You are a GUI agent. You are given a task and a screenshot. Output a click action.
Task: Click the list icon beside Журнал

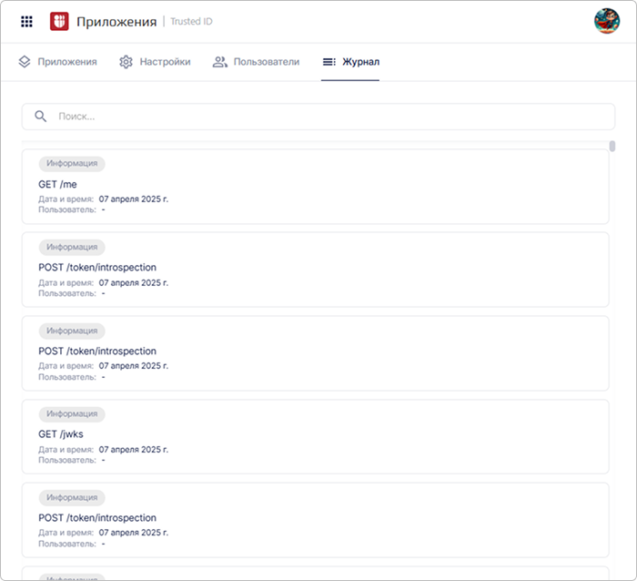pos(329,62)
